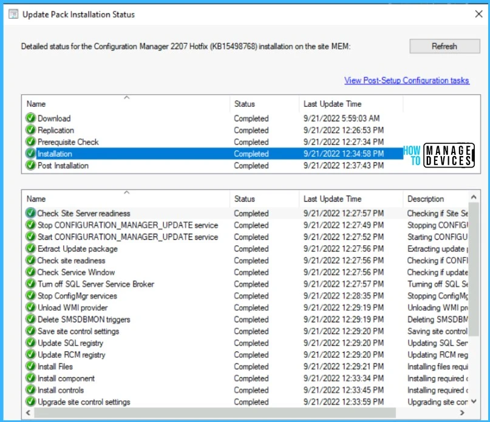Select Update RCM registry row text
The width and height of the screenshot is (490, 422).
[x=72, y=355]
